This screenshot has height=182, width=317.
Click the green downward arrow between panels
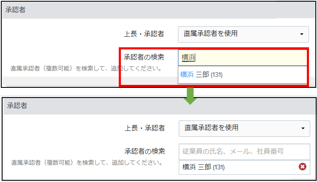(190, 96)
